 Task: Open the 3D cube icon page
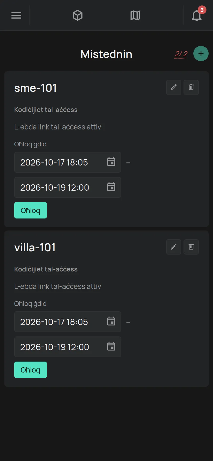pyautogui.click(x=78, y=15)
